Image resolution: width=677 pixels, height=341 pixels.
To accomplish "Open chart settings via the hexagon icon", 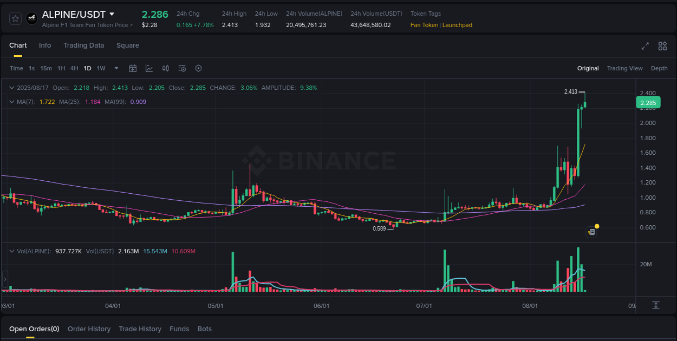I will (x=198, y=68).
